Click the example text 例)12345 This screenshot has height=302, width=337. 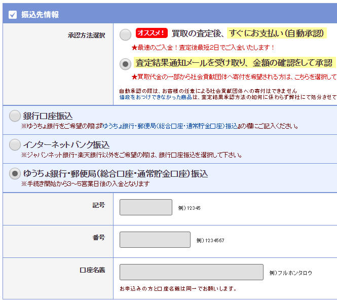click(x=190, y=208)
